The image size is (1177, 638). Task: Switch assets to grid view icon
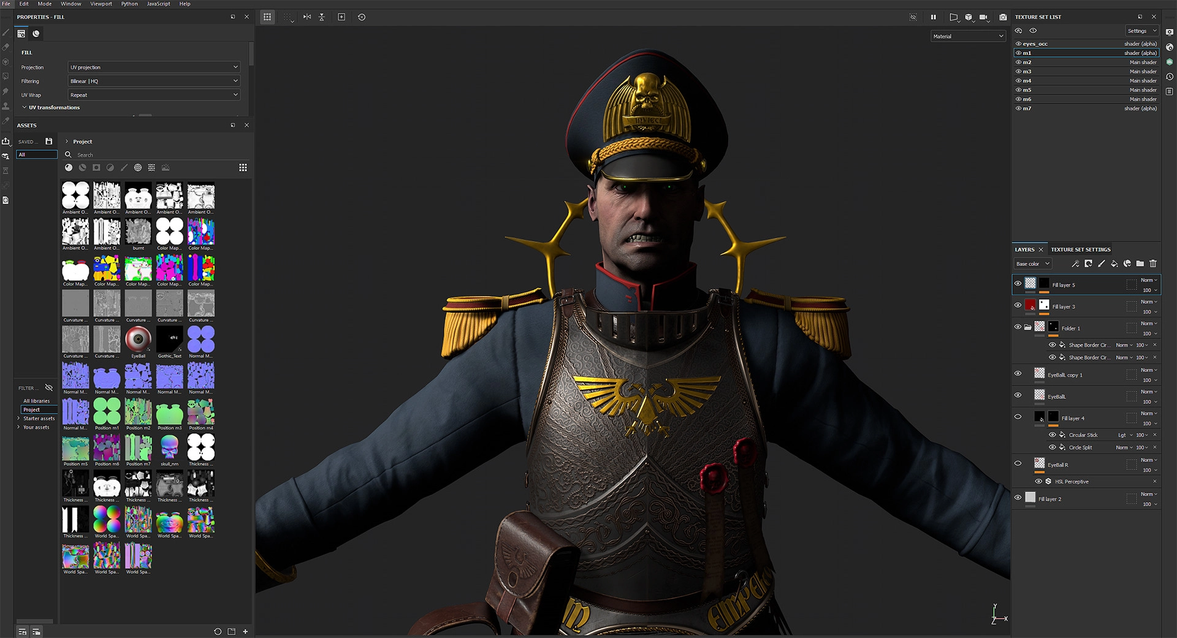click(x=243, y=168)
